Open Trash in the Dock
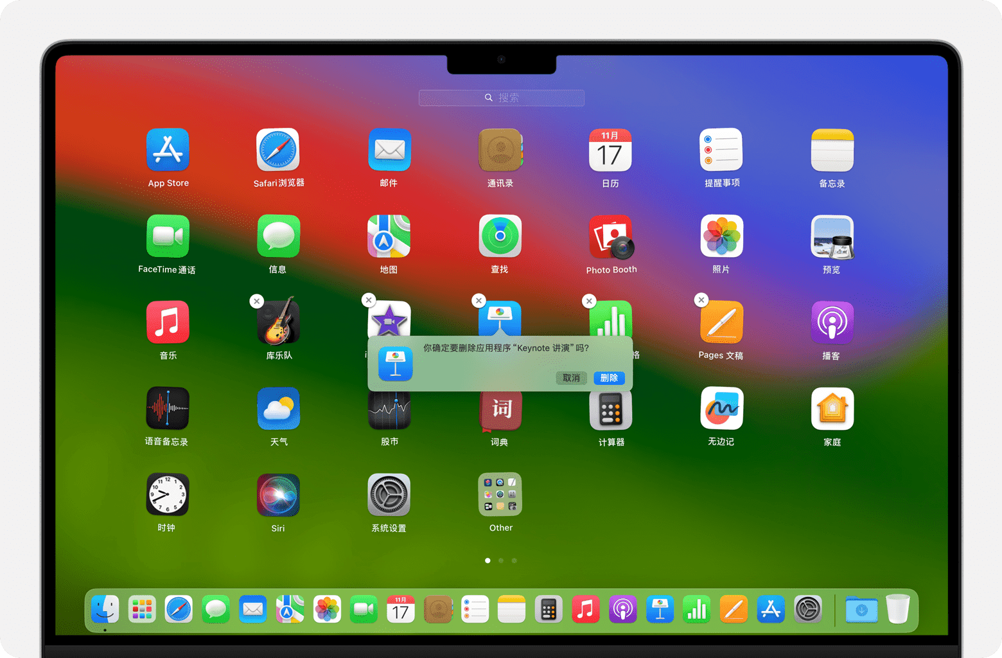 point(898,609)
